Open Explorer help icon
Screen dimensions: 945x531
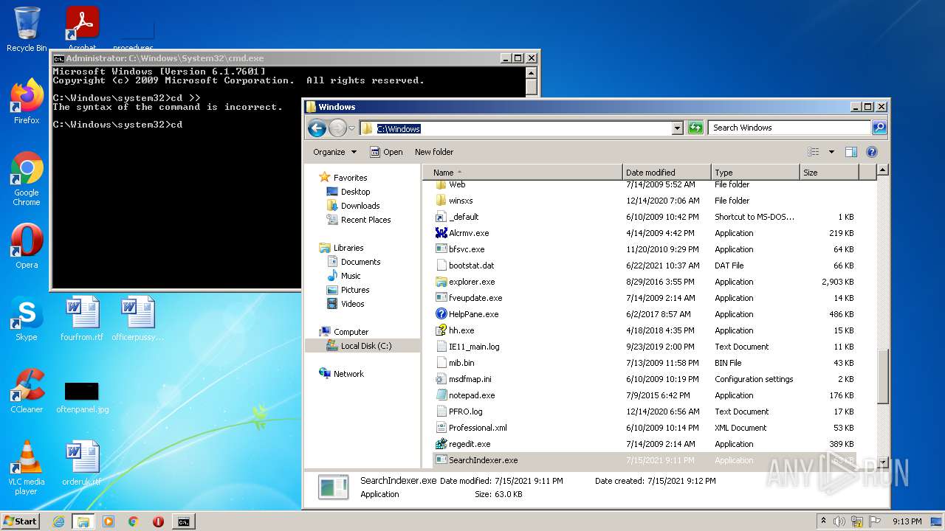pyautogui.click(x=872, y=152)
